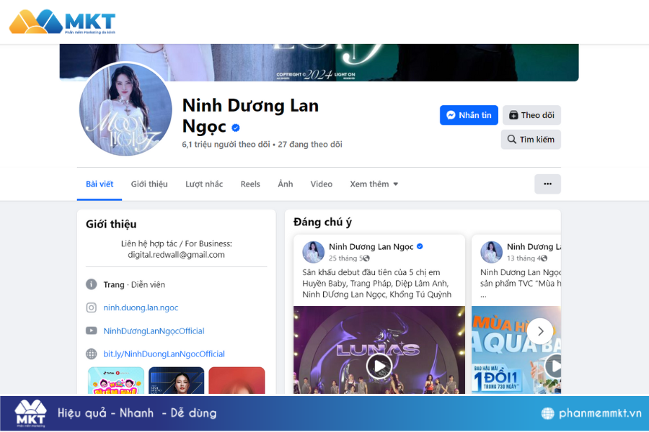Click the globe icon beside phanmemmkt.vn
Image resolution: width=649 pixels, height=432 pixels.
pyautogui.click(x=547, y=413)
